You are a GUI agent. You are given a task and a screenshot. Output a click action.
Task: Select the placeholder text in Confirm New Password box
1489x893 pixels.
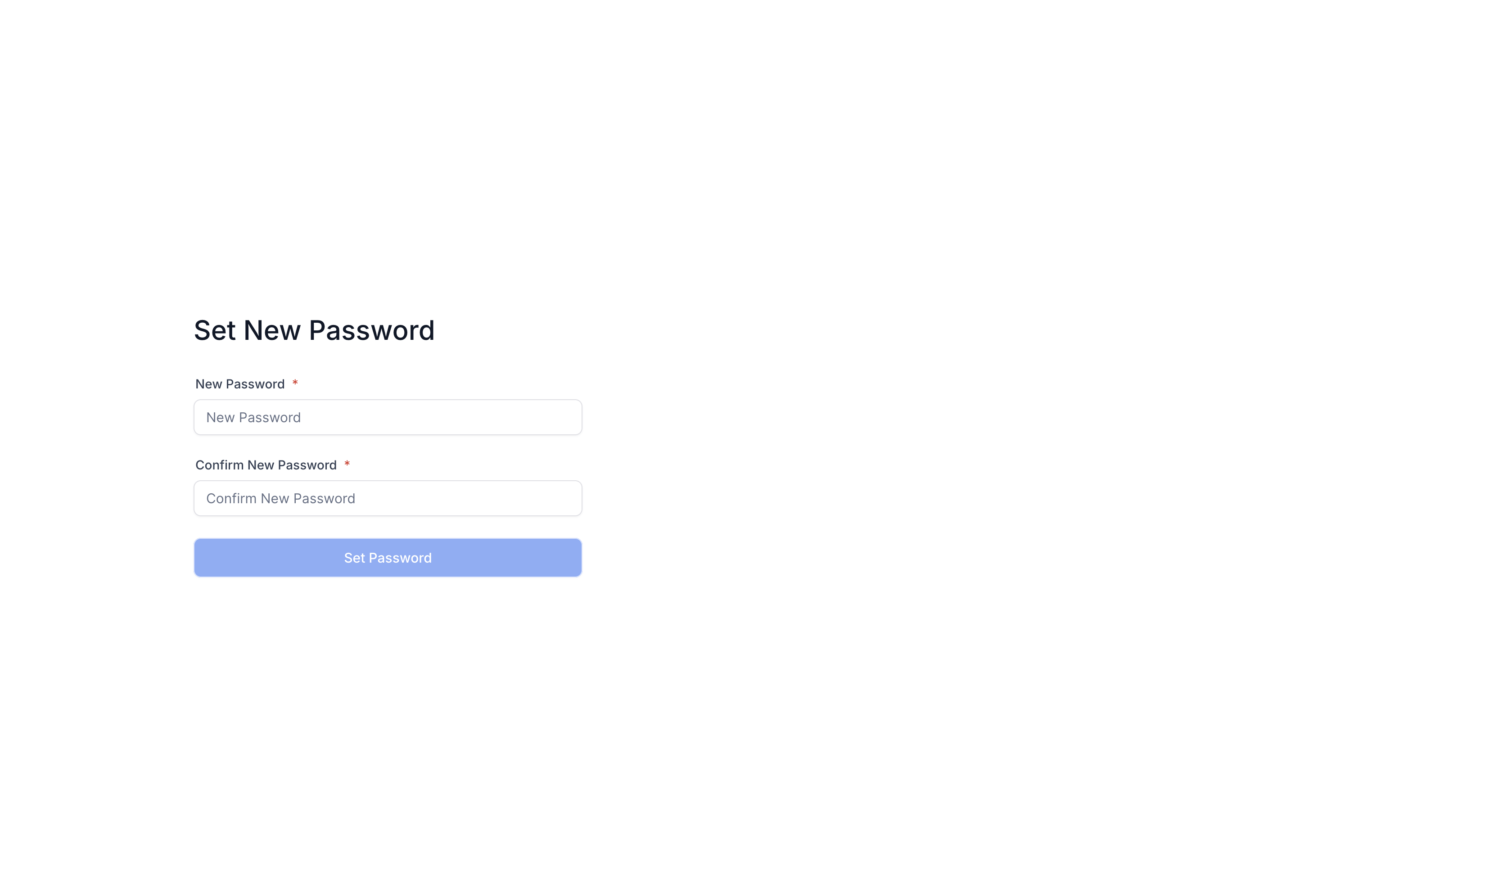280,498
